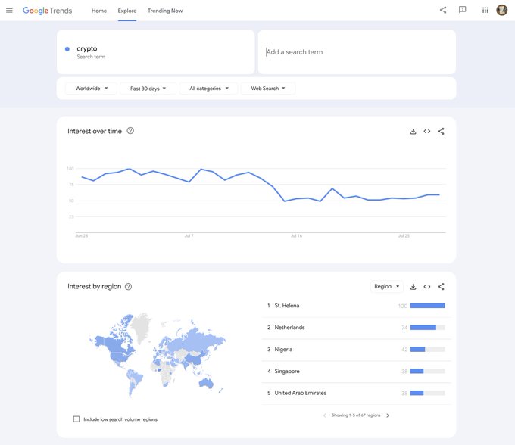
Task: Open the Region resolution dropdown
Action: click(386, 287)
